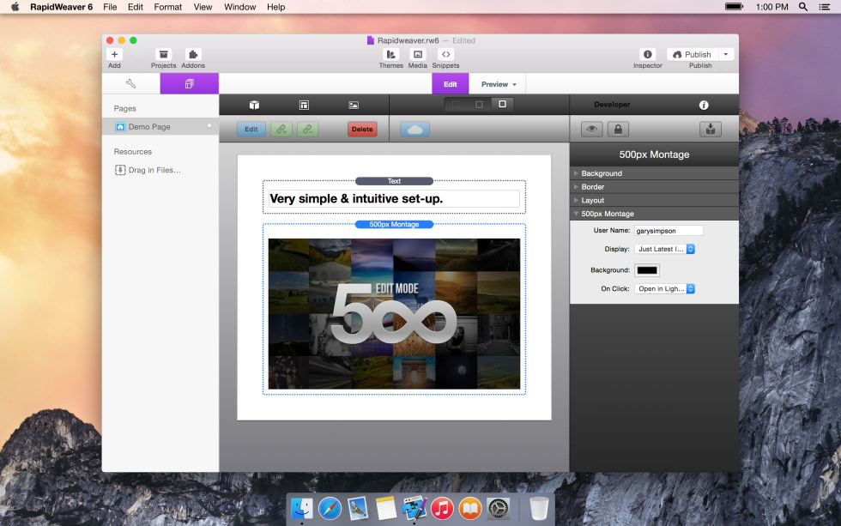The width and height of the screenshot is (841, 526).
Task: Click the User Name input field
Action: (669, 231)
